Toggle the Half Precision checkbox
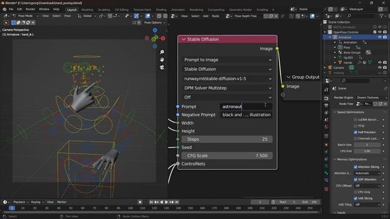 [x=355, y=133]
